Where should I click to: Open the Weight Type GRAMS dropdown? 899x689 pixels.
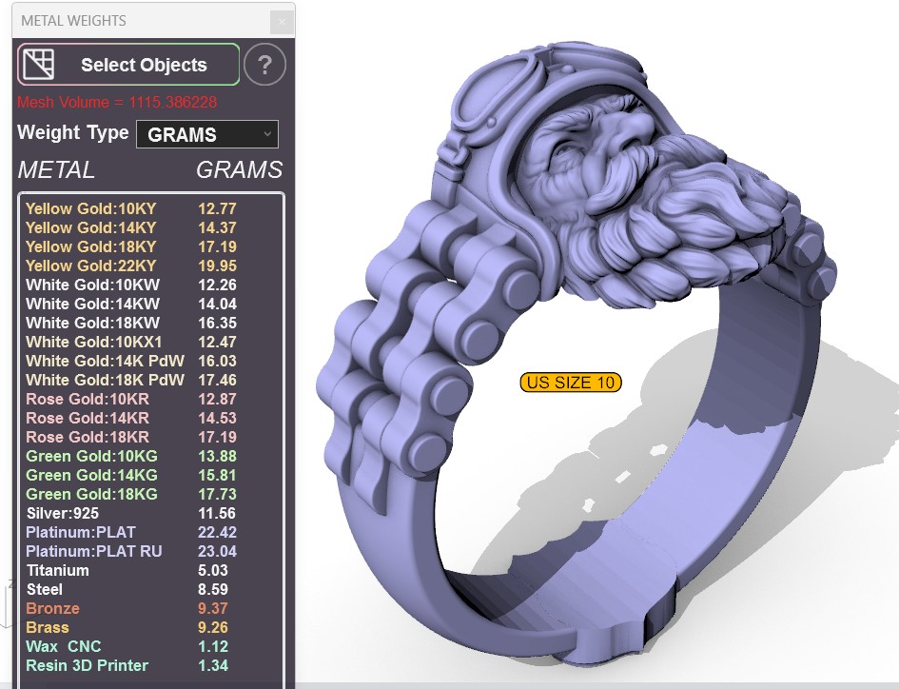[207, 134]
